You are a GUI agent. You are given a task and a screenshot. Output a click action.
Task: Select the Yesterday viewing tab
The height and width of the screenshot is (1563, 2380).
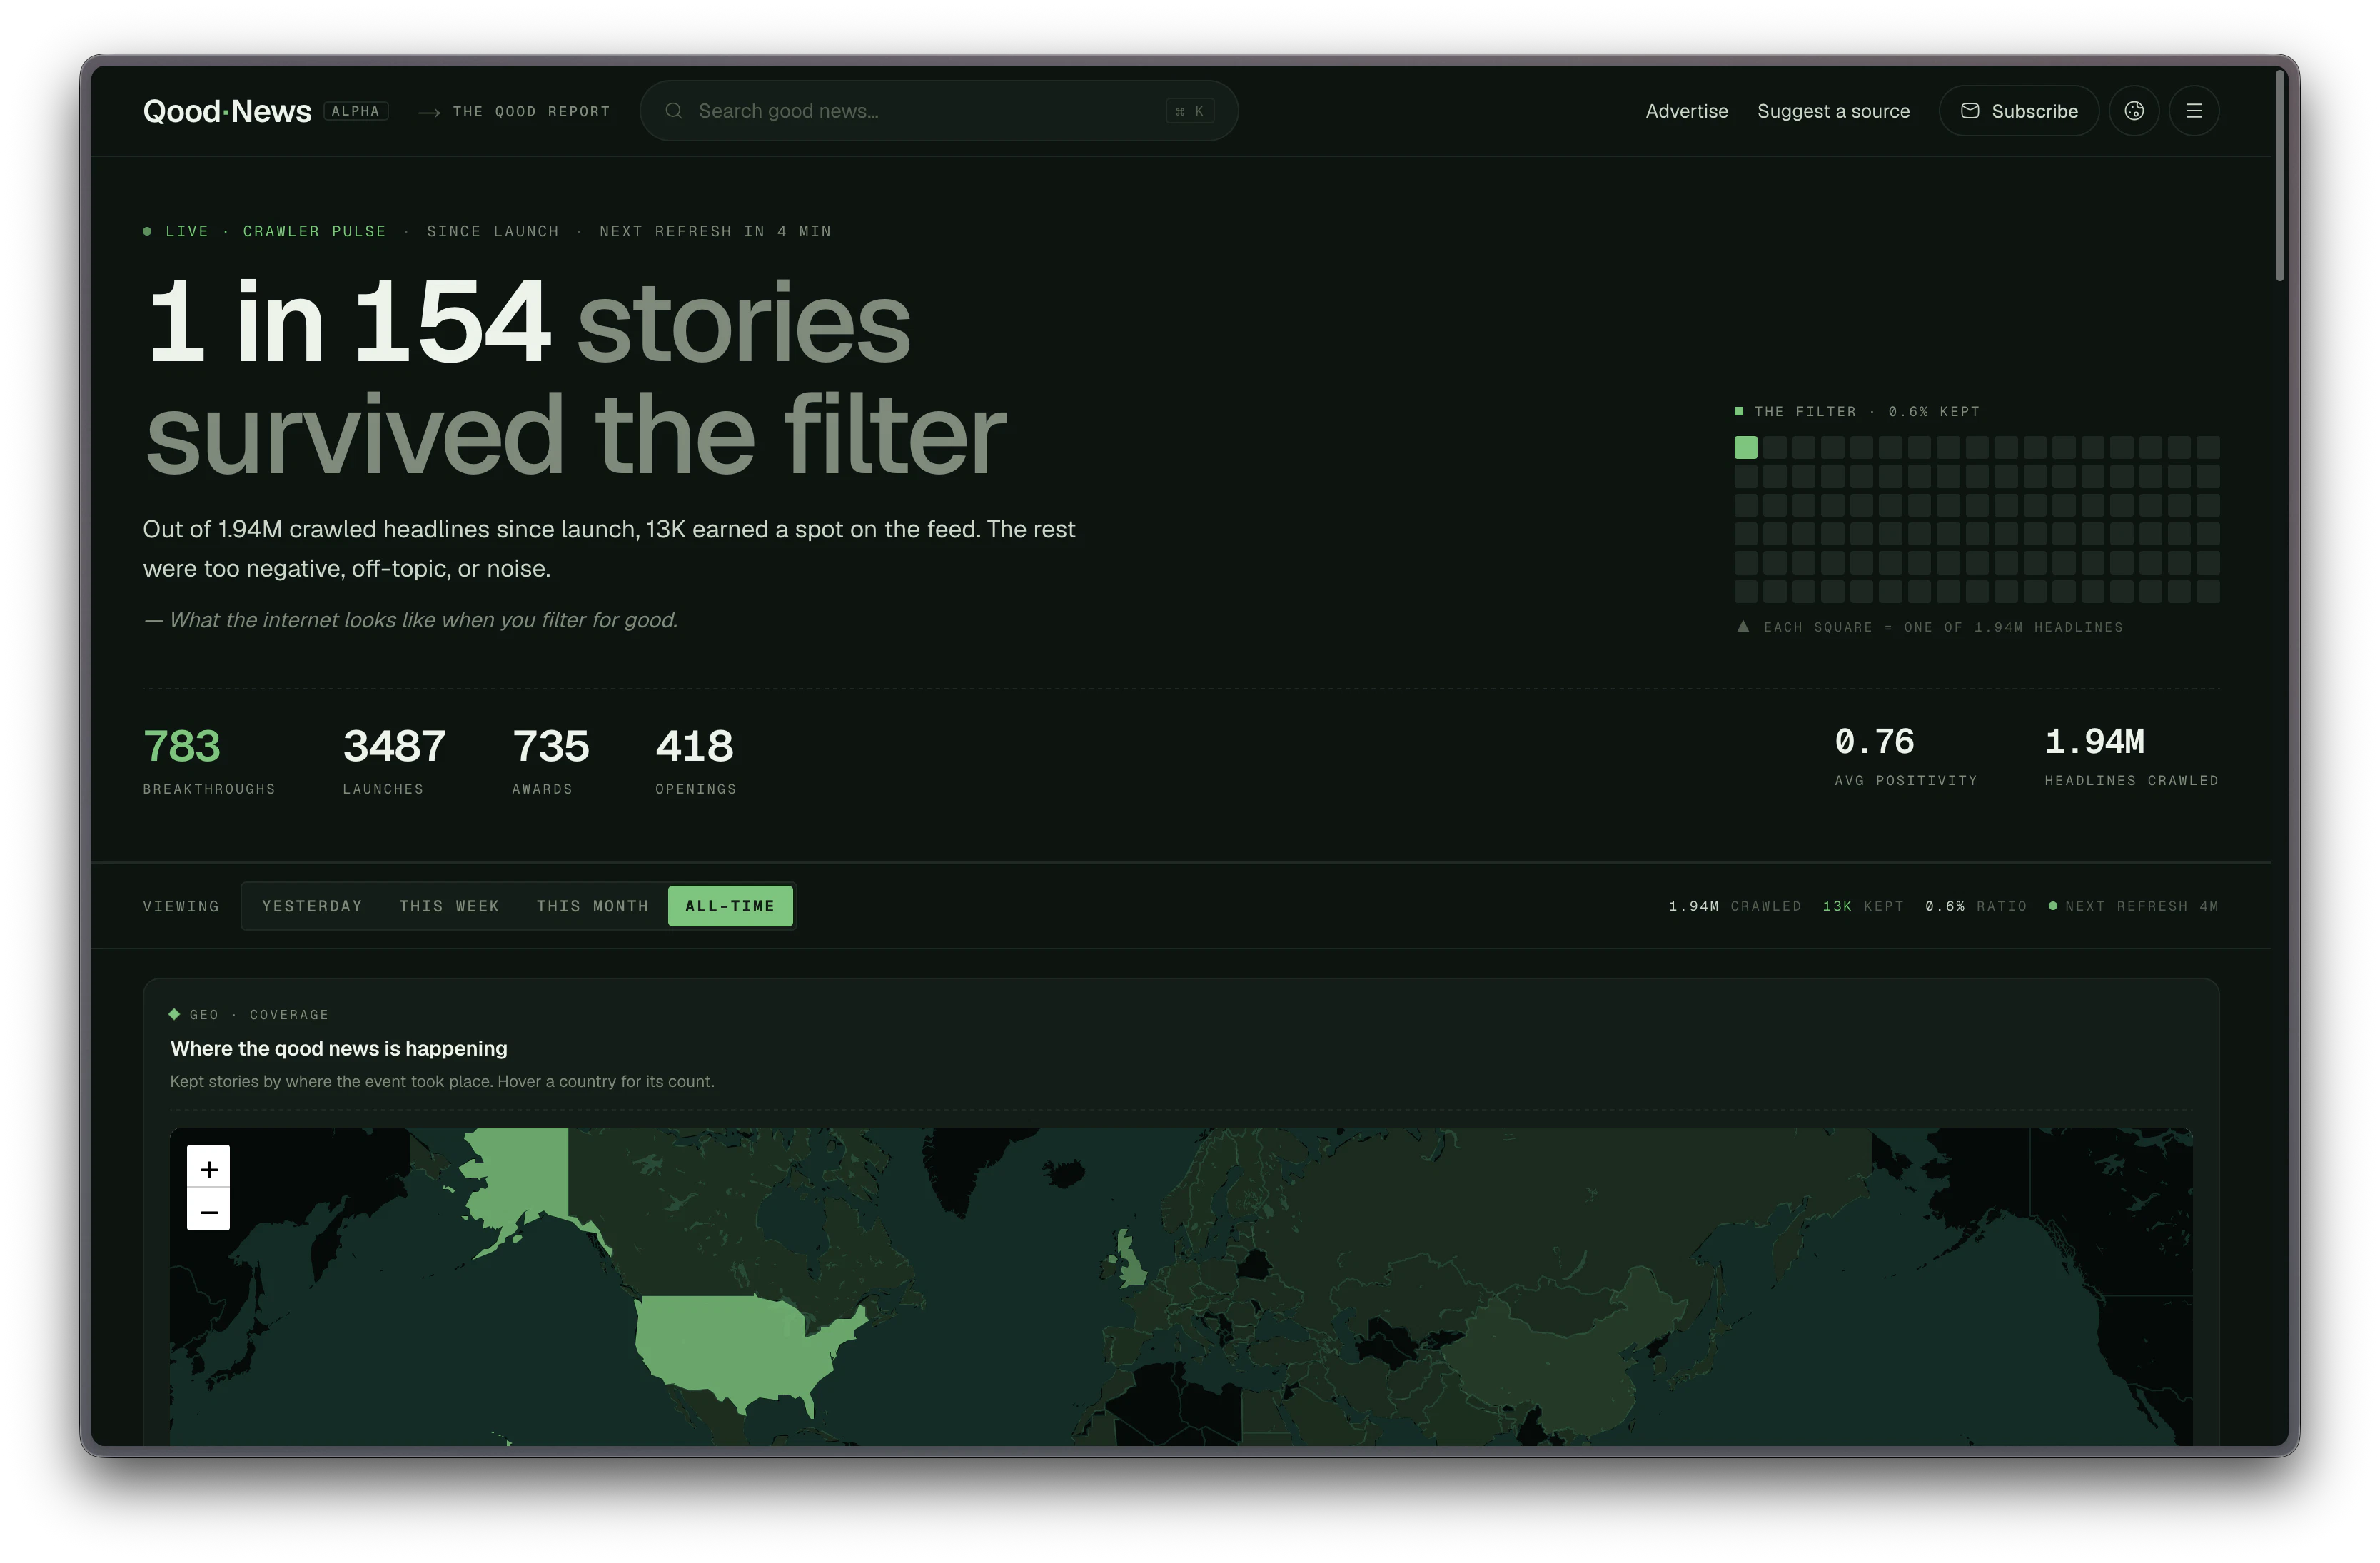coord(312,906)
